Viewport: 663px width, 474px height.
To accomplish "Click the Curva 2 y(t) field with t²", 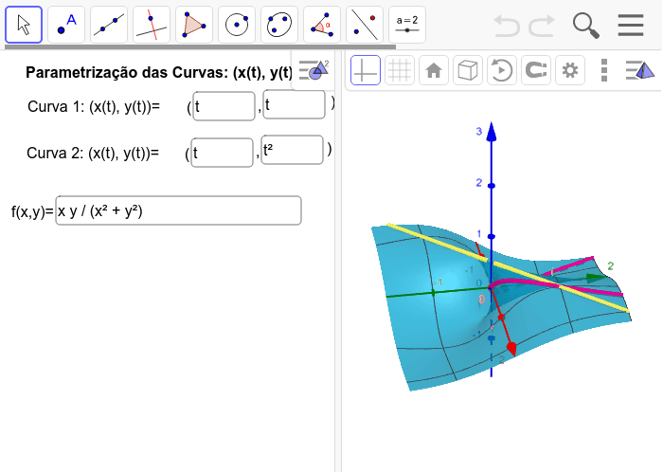I will 293,150.
